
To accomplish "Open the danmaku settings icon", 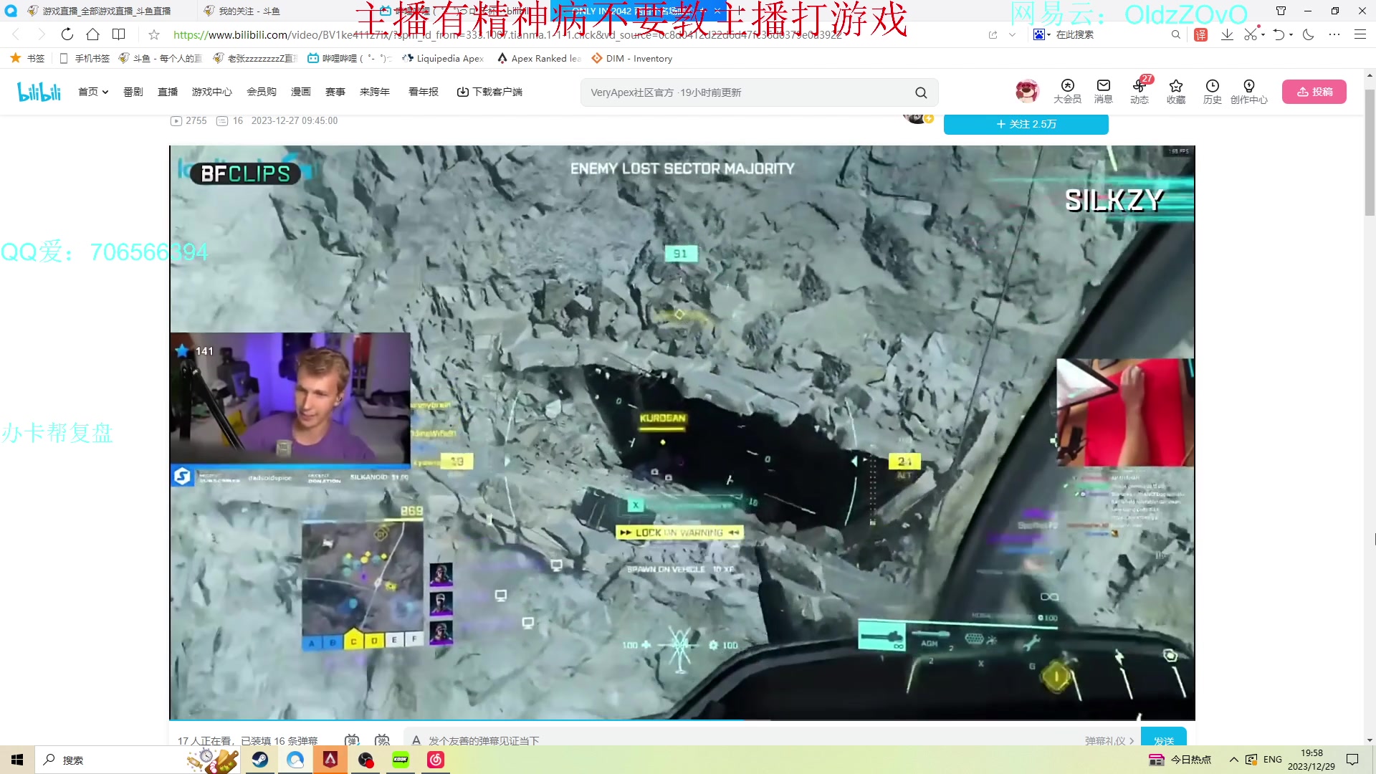I will (383, 740).
